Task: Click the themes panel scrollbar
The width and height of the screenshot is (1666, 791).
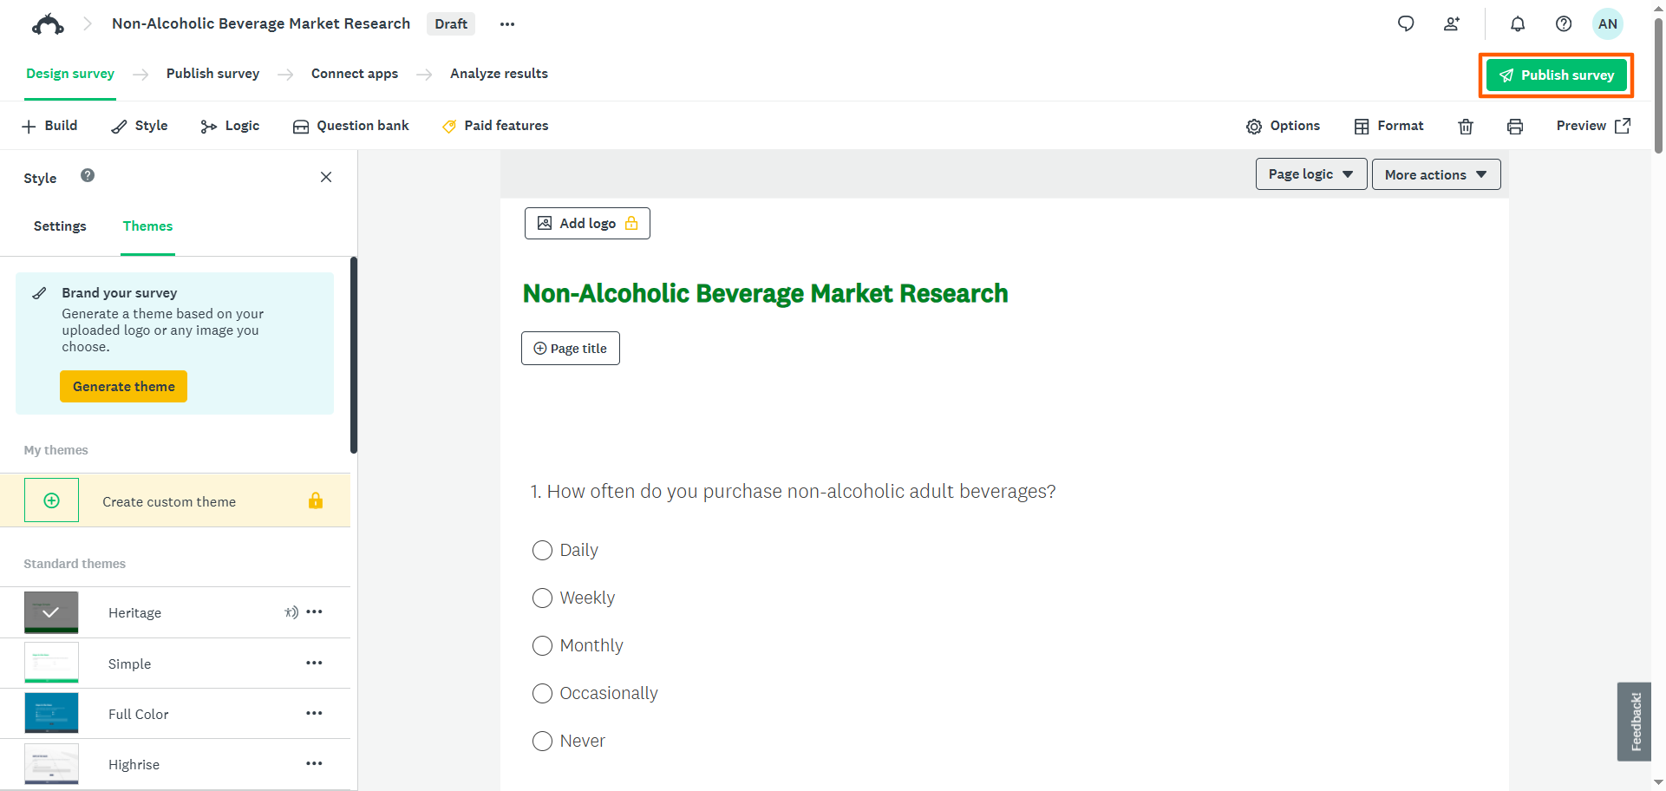Action: pyautogui.click(x=354, y=355)
